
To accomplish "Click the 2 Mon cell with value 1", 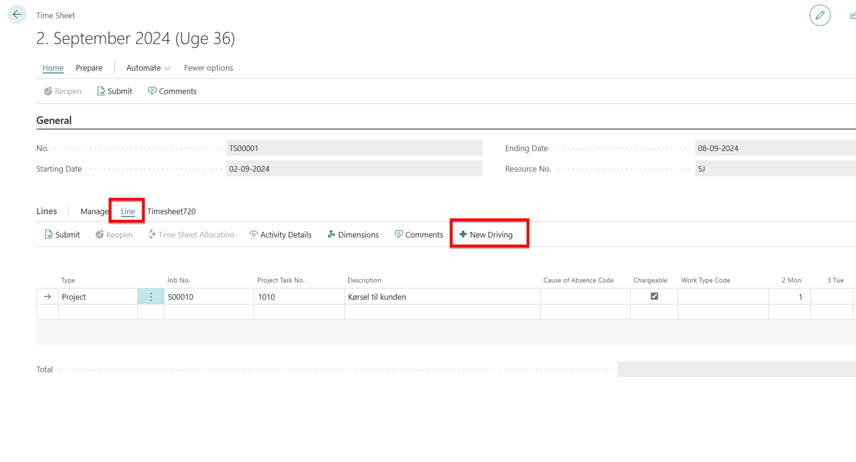I will pyautogui.click(x=790, y=297).
